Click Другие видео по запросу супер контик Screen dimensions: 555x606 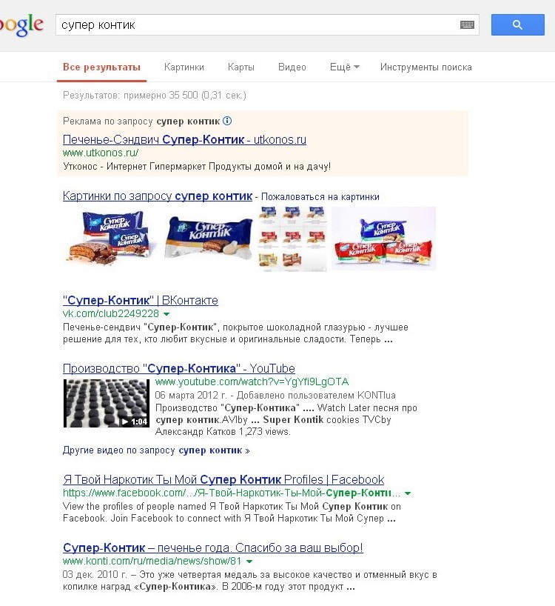[156, 450]
